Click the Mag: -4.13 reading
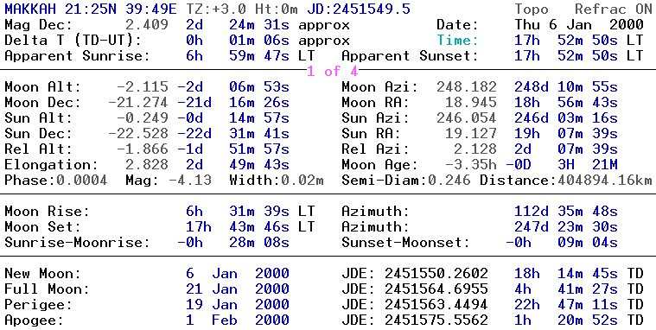Viewport: 656px width, 330px height. 169,181
